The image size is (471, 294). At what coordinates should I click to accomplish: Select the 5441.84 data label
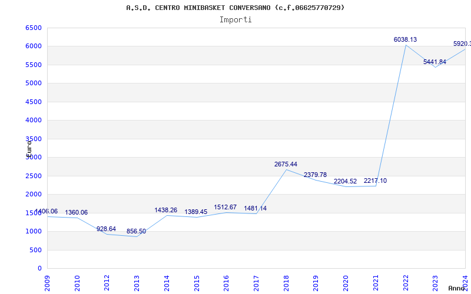[x=434, y=62]
